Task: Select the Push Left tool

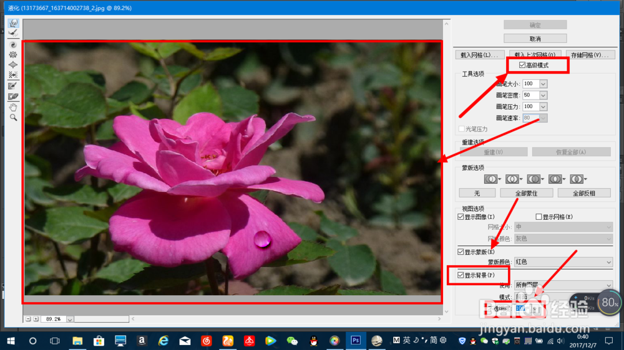Action: (x=13, y=75)
